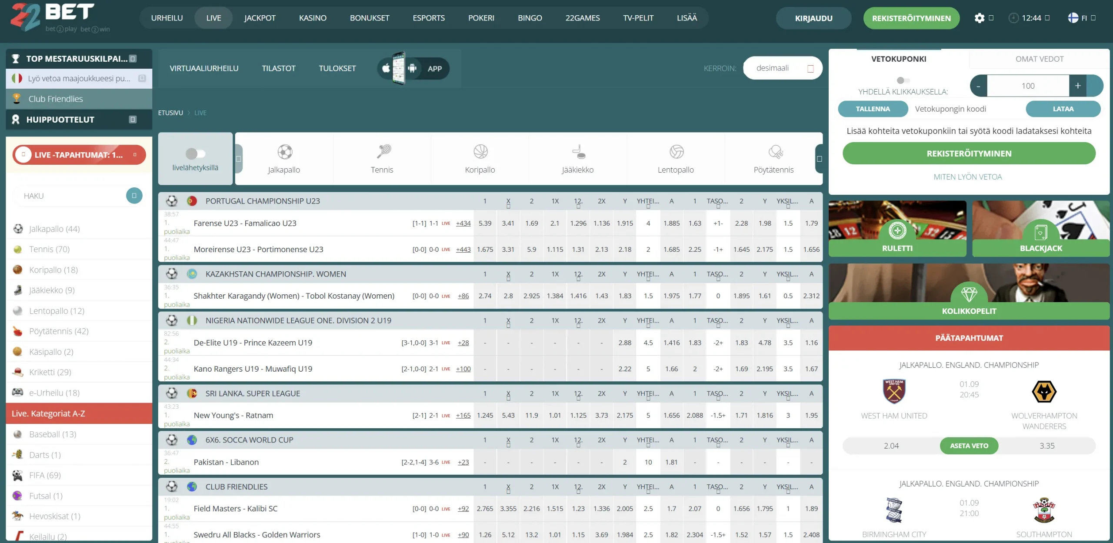Open the desimaali odds format dropdown
The image size is (1113, 543).
tap(783, 68)
